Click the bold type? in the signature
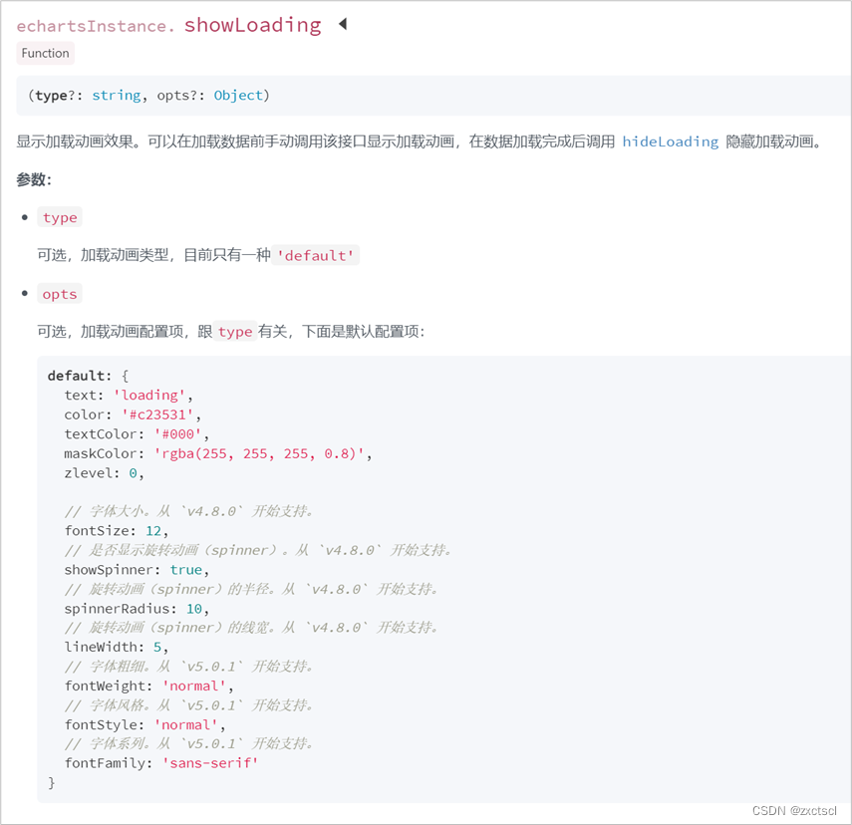852x825 pixels. coord(55,96)
